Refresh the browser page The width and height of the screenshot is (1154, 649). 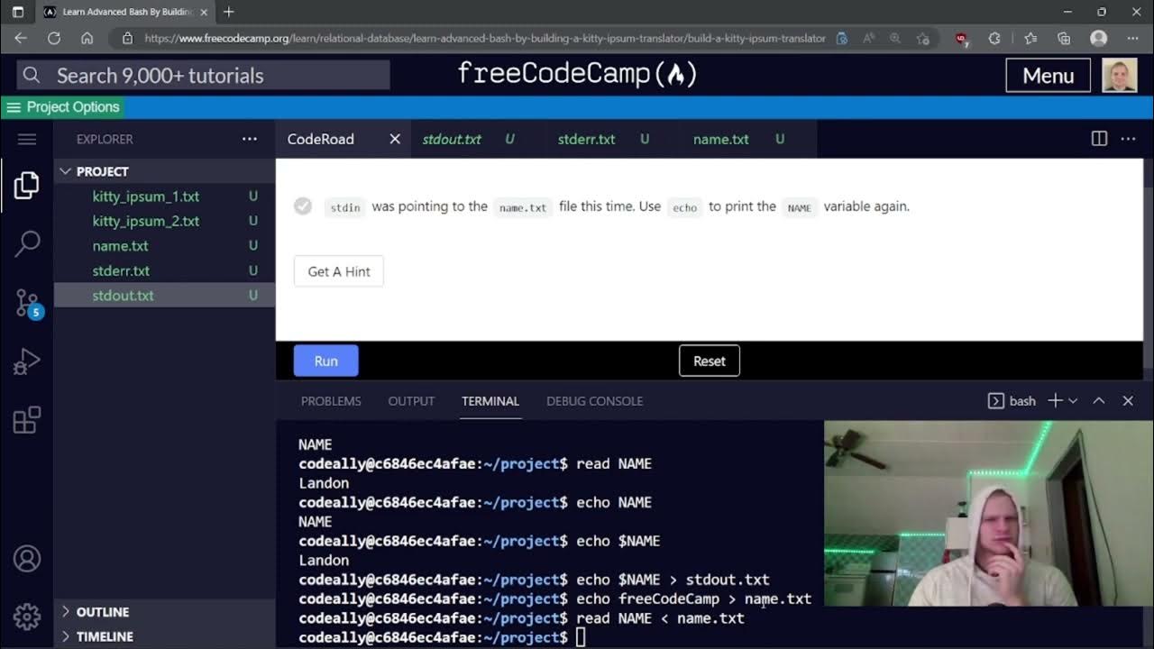[x=54, y=38]
